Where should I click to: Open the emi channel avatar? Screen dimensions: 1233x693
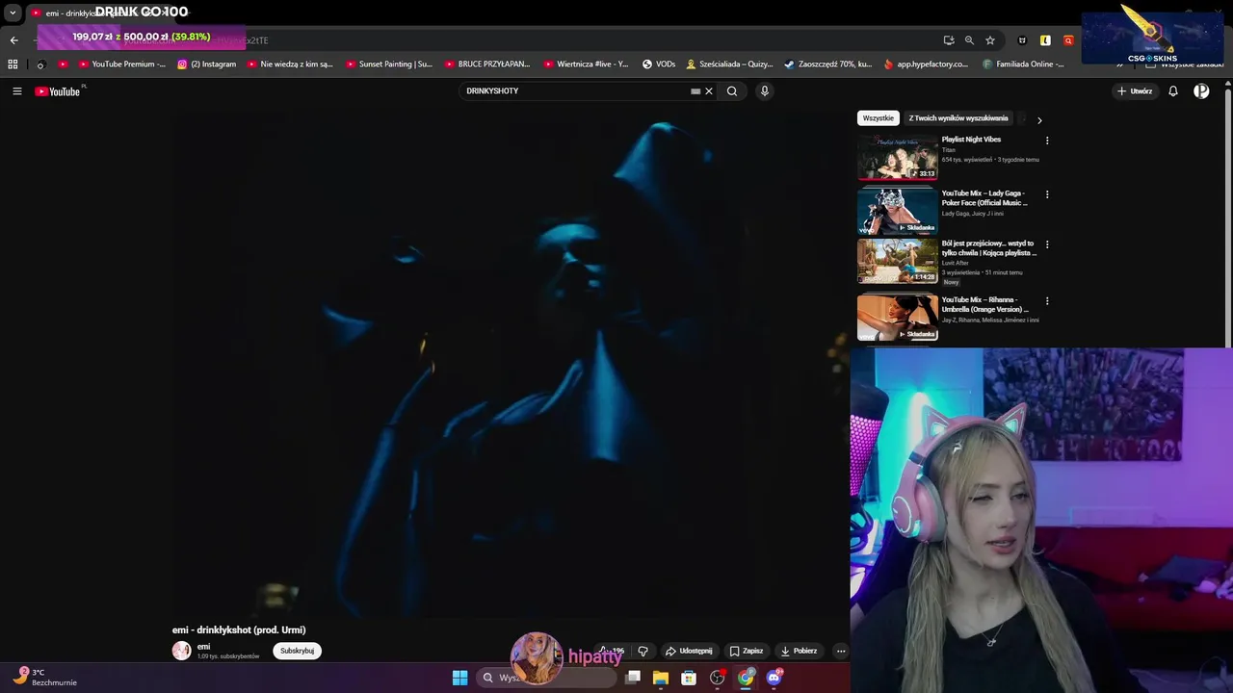181,651
